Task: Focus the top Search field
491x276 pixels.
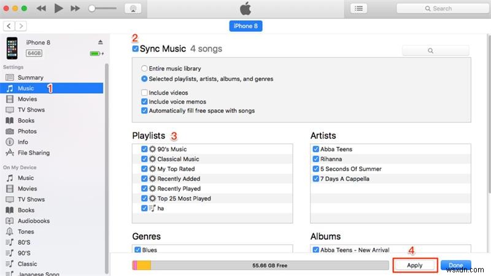Action: point(442,9)
